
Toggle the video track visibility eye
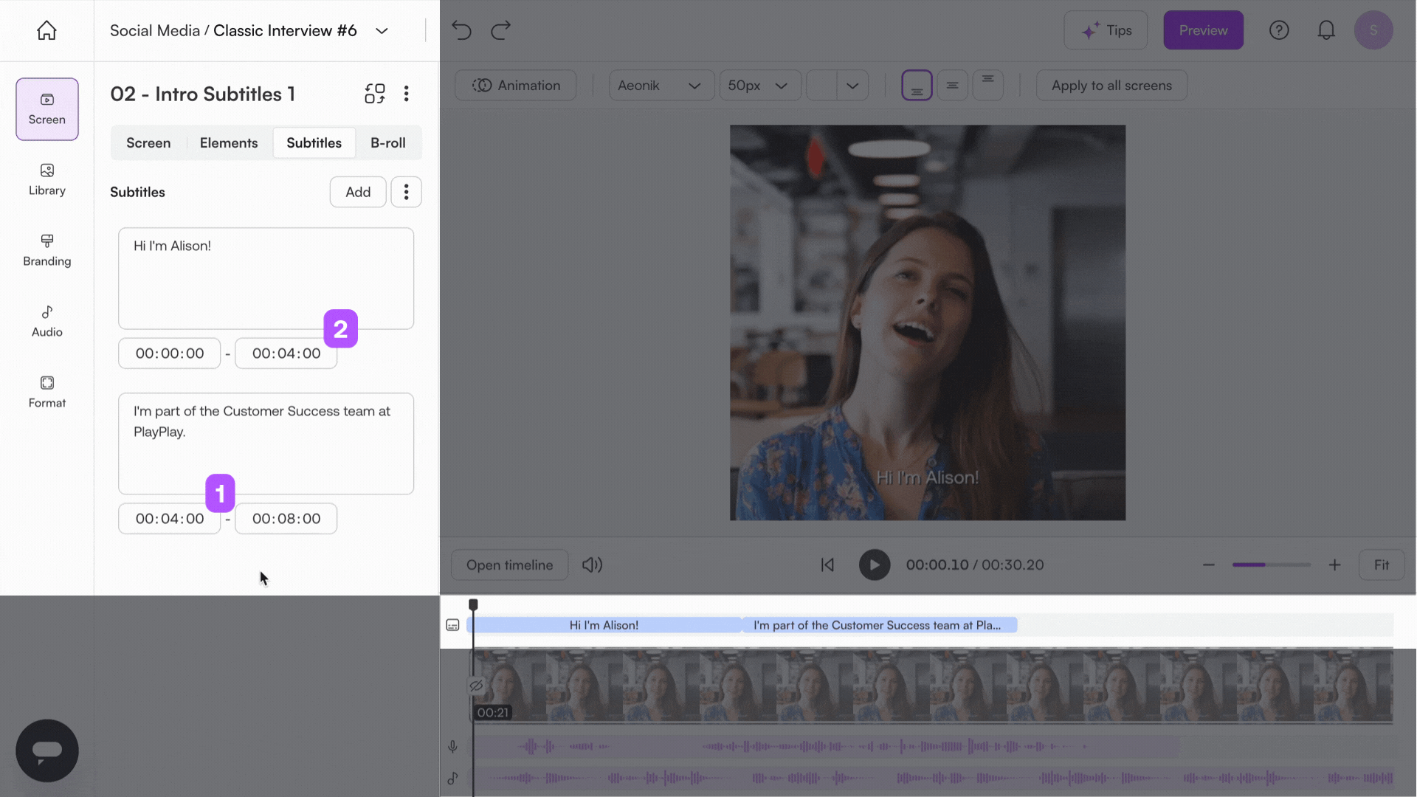click(476, 686)
